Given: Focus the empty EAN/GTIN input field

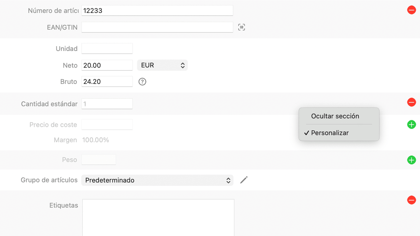Looking at the screenshot, I should click(157, 27).
